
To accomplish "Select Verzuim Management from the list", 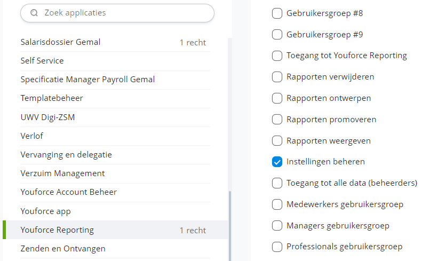I will [x=62, y=173].
